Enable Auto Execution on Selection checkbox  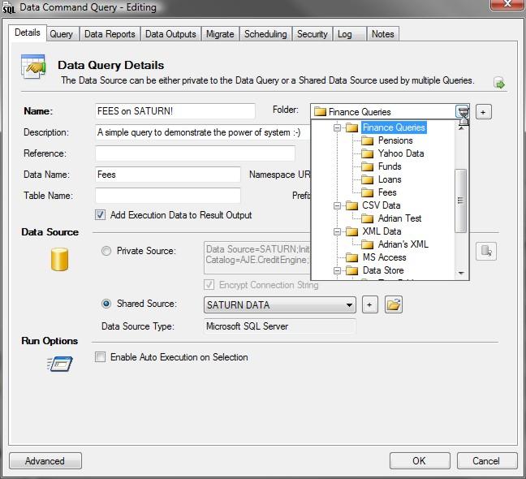101,356
